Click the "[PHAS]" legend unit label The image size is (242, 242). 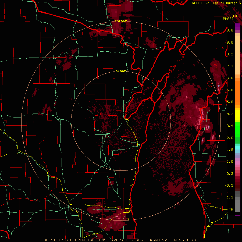point(227,19)
